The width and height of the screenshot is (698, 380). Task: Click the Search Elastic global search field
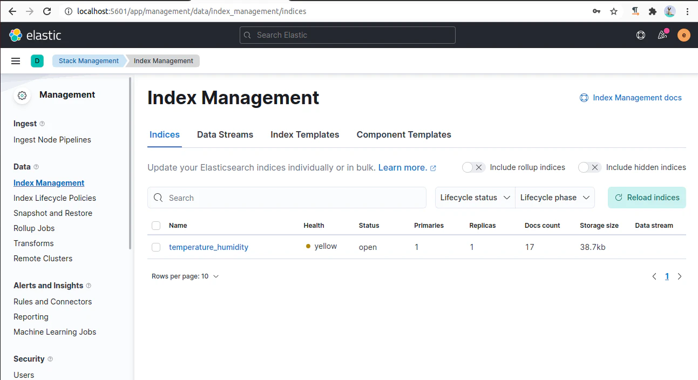coord(348,35)
